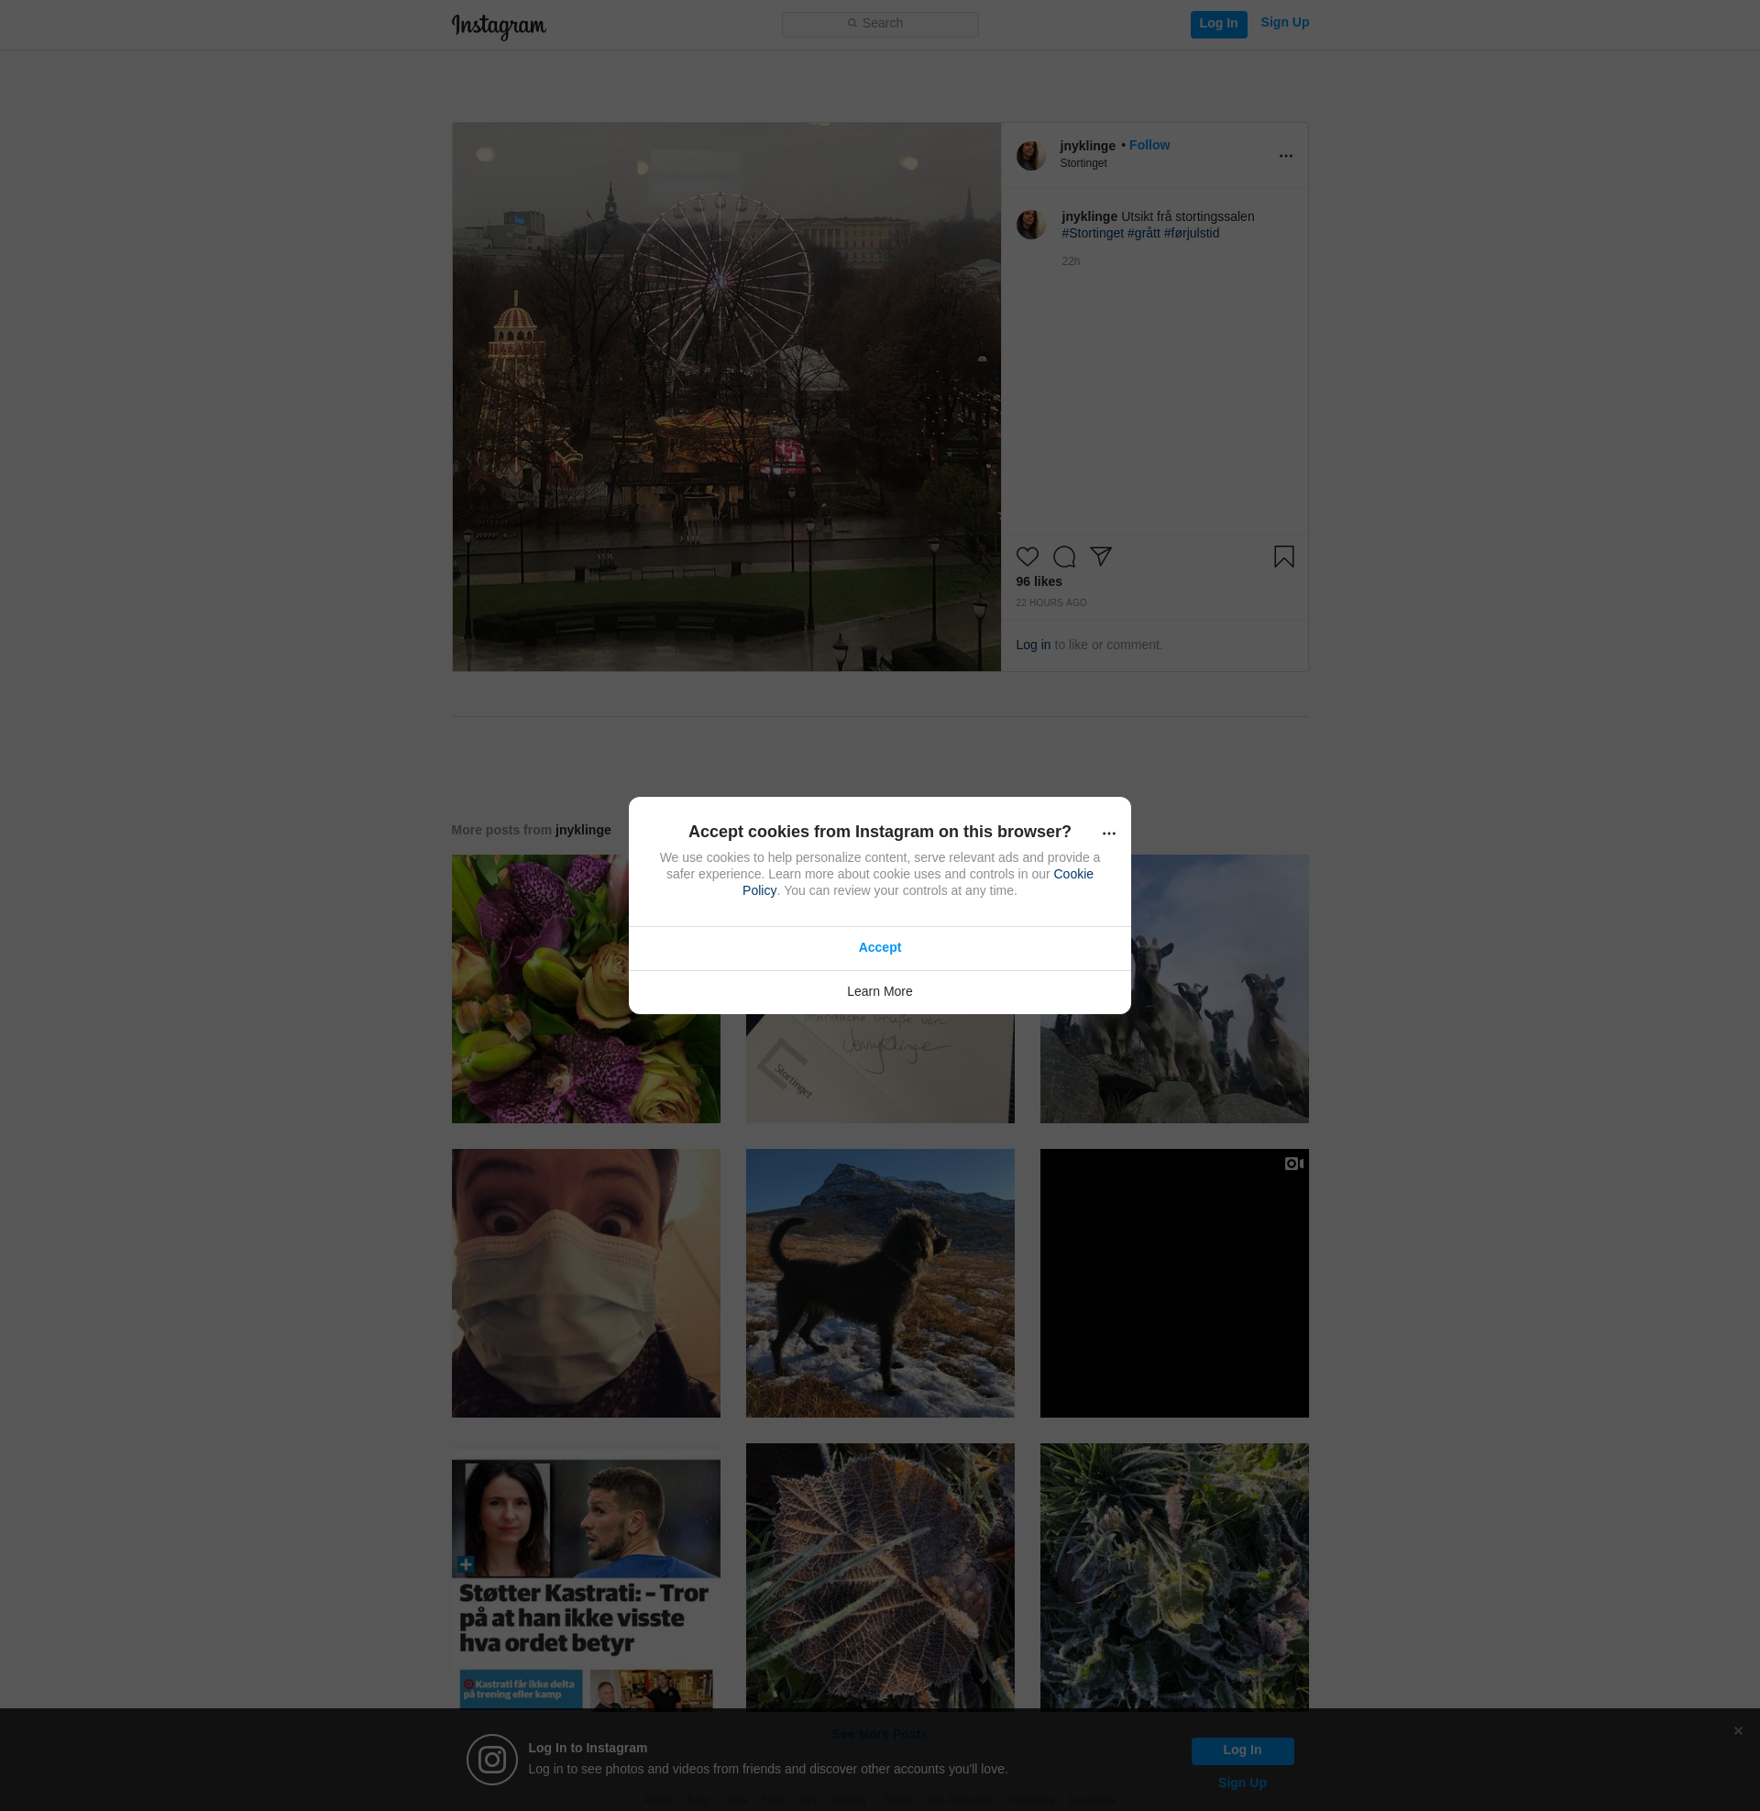
Task: Open jnyklinge profile avatar in post header
Action: 1030,155
